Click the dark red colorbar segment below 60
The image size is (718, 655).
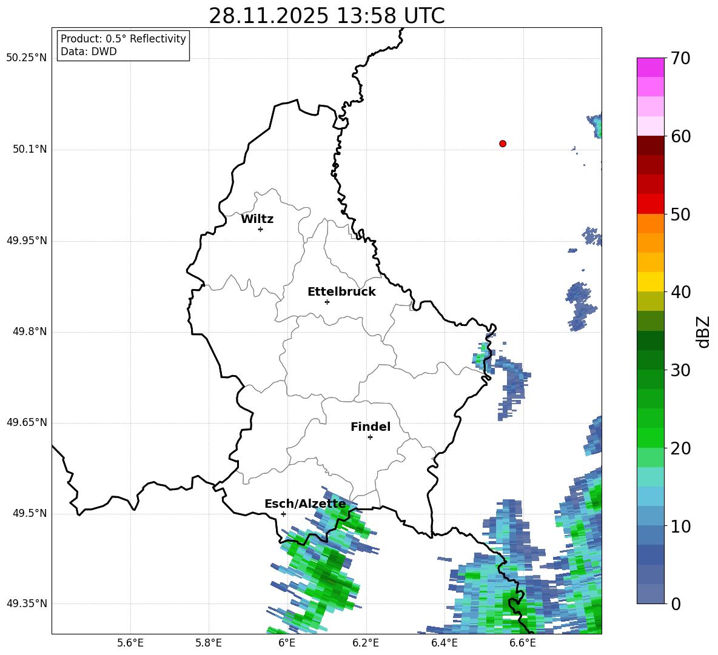click(650, 145)
